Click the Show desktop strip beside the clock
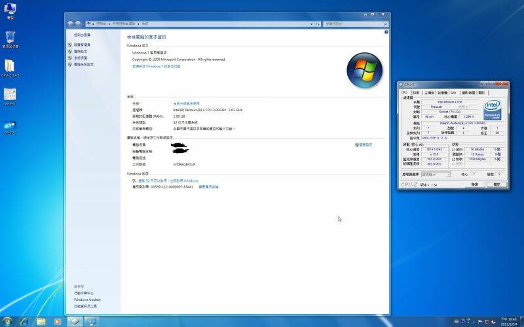Screen dimensions: 524x327 pos(521,322)
